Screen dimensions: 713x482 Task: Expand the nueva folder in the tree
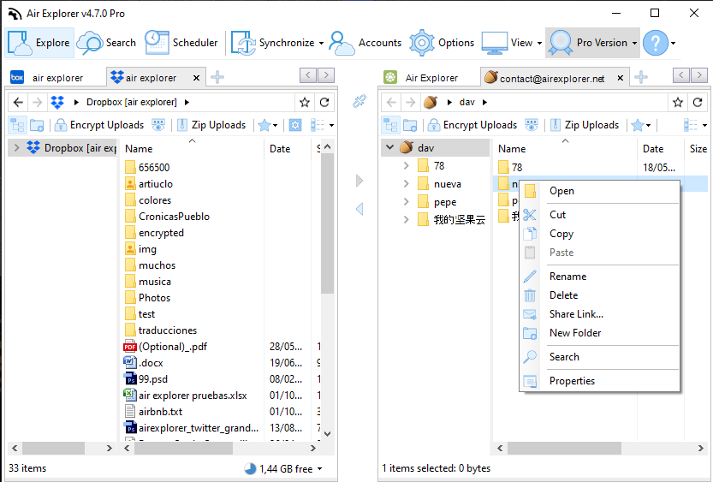pos(406,184)
